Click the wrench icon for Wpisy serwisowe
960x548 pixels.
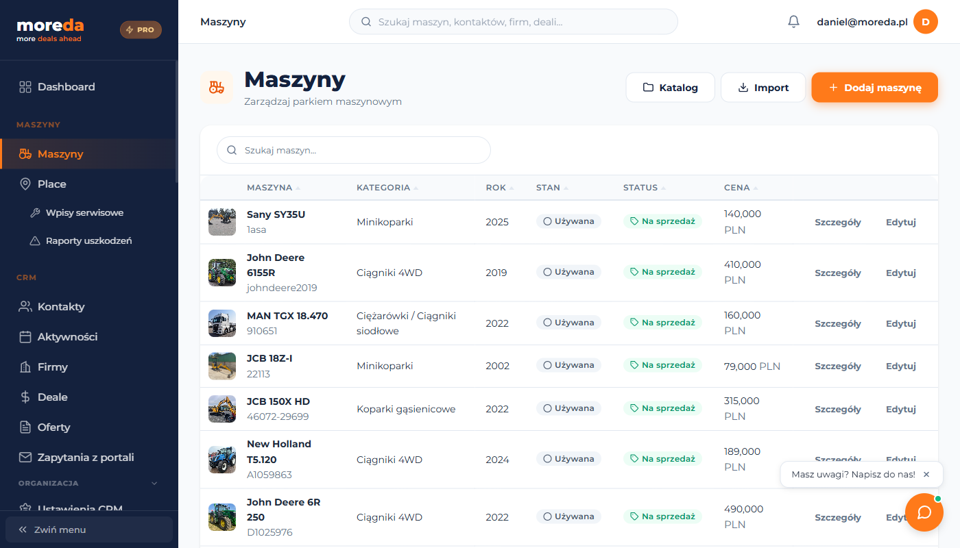(x=35, y=213)
